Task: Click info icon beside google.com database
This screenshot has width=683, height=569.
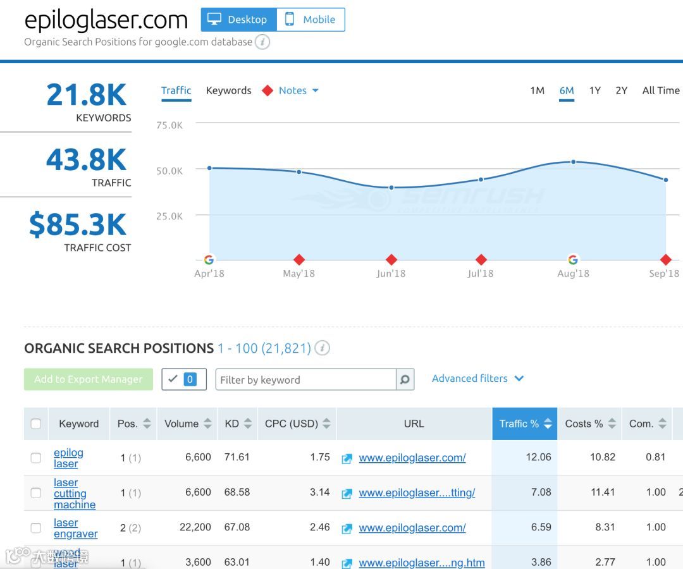Action: tap(262, 42)
